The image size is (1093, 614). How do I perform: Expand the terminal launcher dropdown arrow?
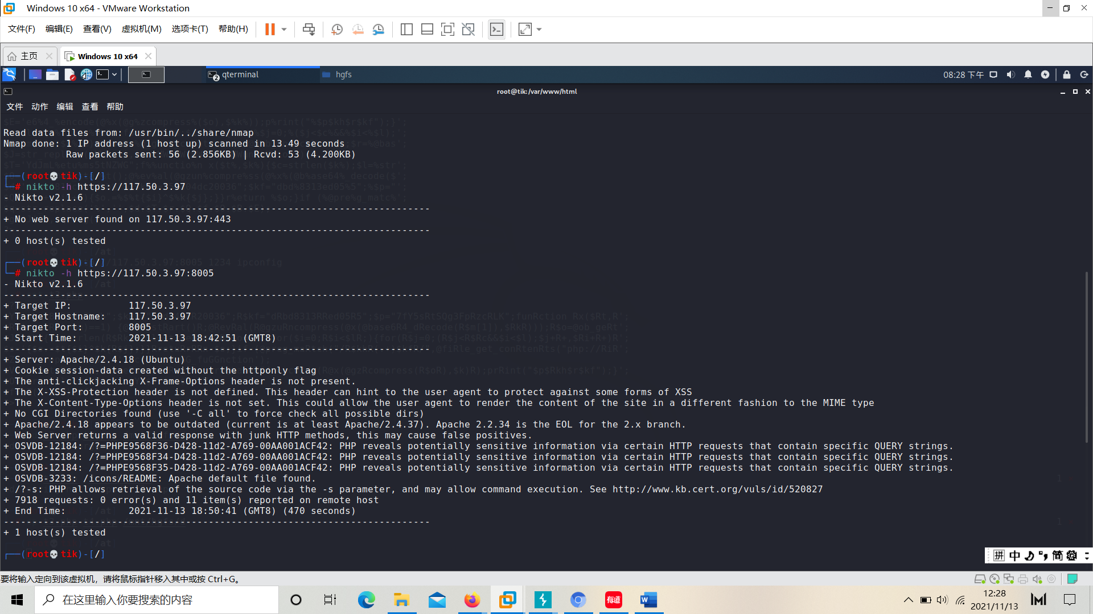tap(114, 74)
